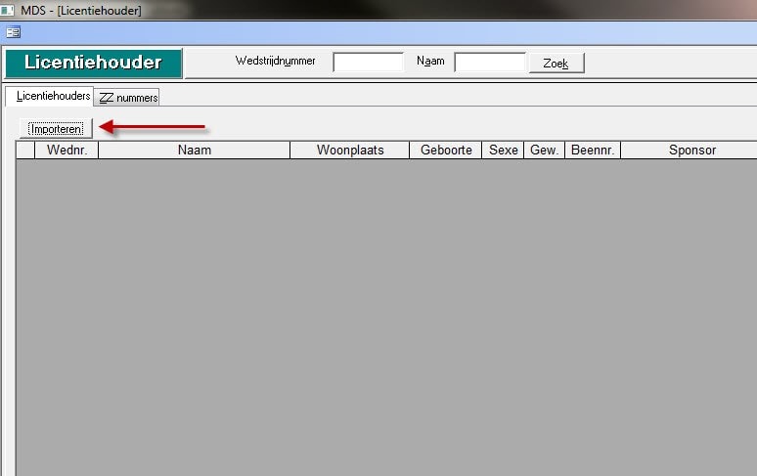The width and height of the screenshot is (757, 476).
Task: Click the Wedstrijdnummer label text
Action: 275,61
